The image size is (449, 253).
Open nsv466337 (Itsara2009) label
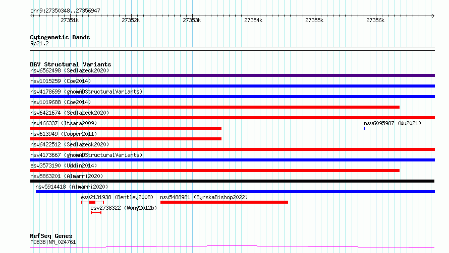pyautogui.click(x=64, y=123)
